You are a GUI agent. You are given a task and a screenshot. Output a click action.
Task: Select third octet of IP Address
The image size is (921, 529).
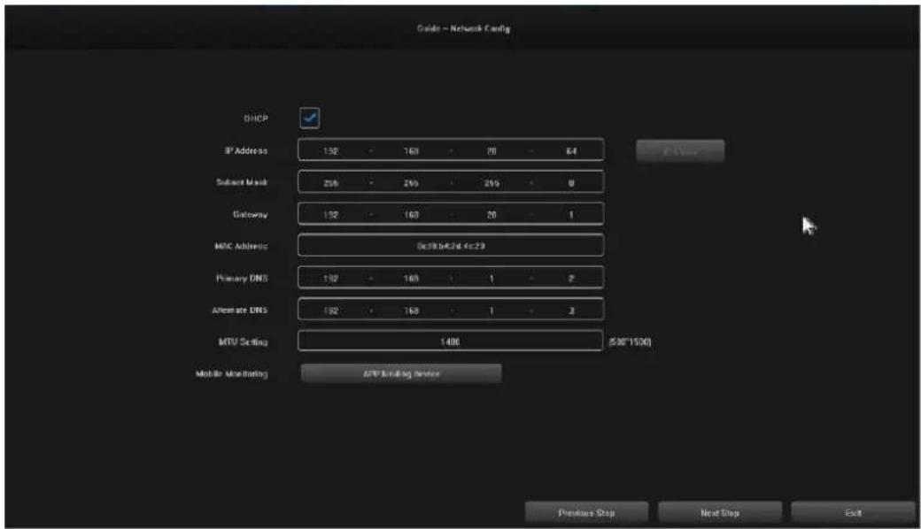(491, 150)
